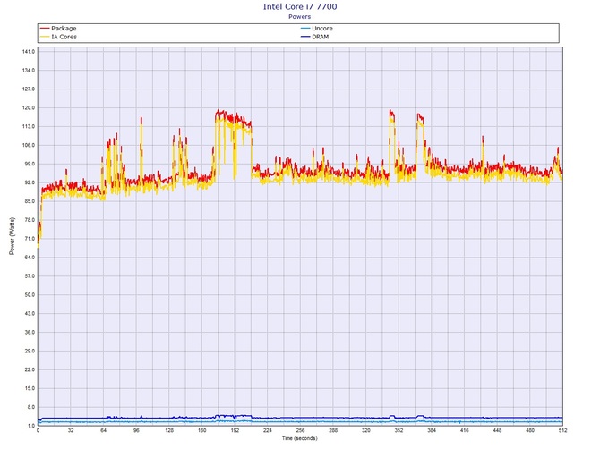Image resolution: width=600 pixels, height=449 pixels.
Task: Click the 192 tick on the time axis
Action: [235, 430]
